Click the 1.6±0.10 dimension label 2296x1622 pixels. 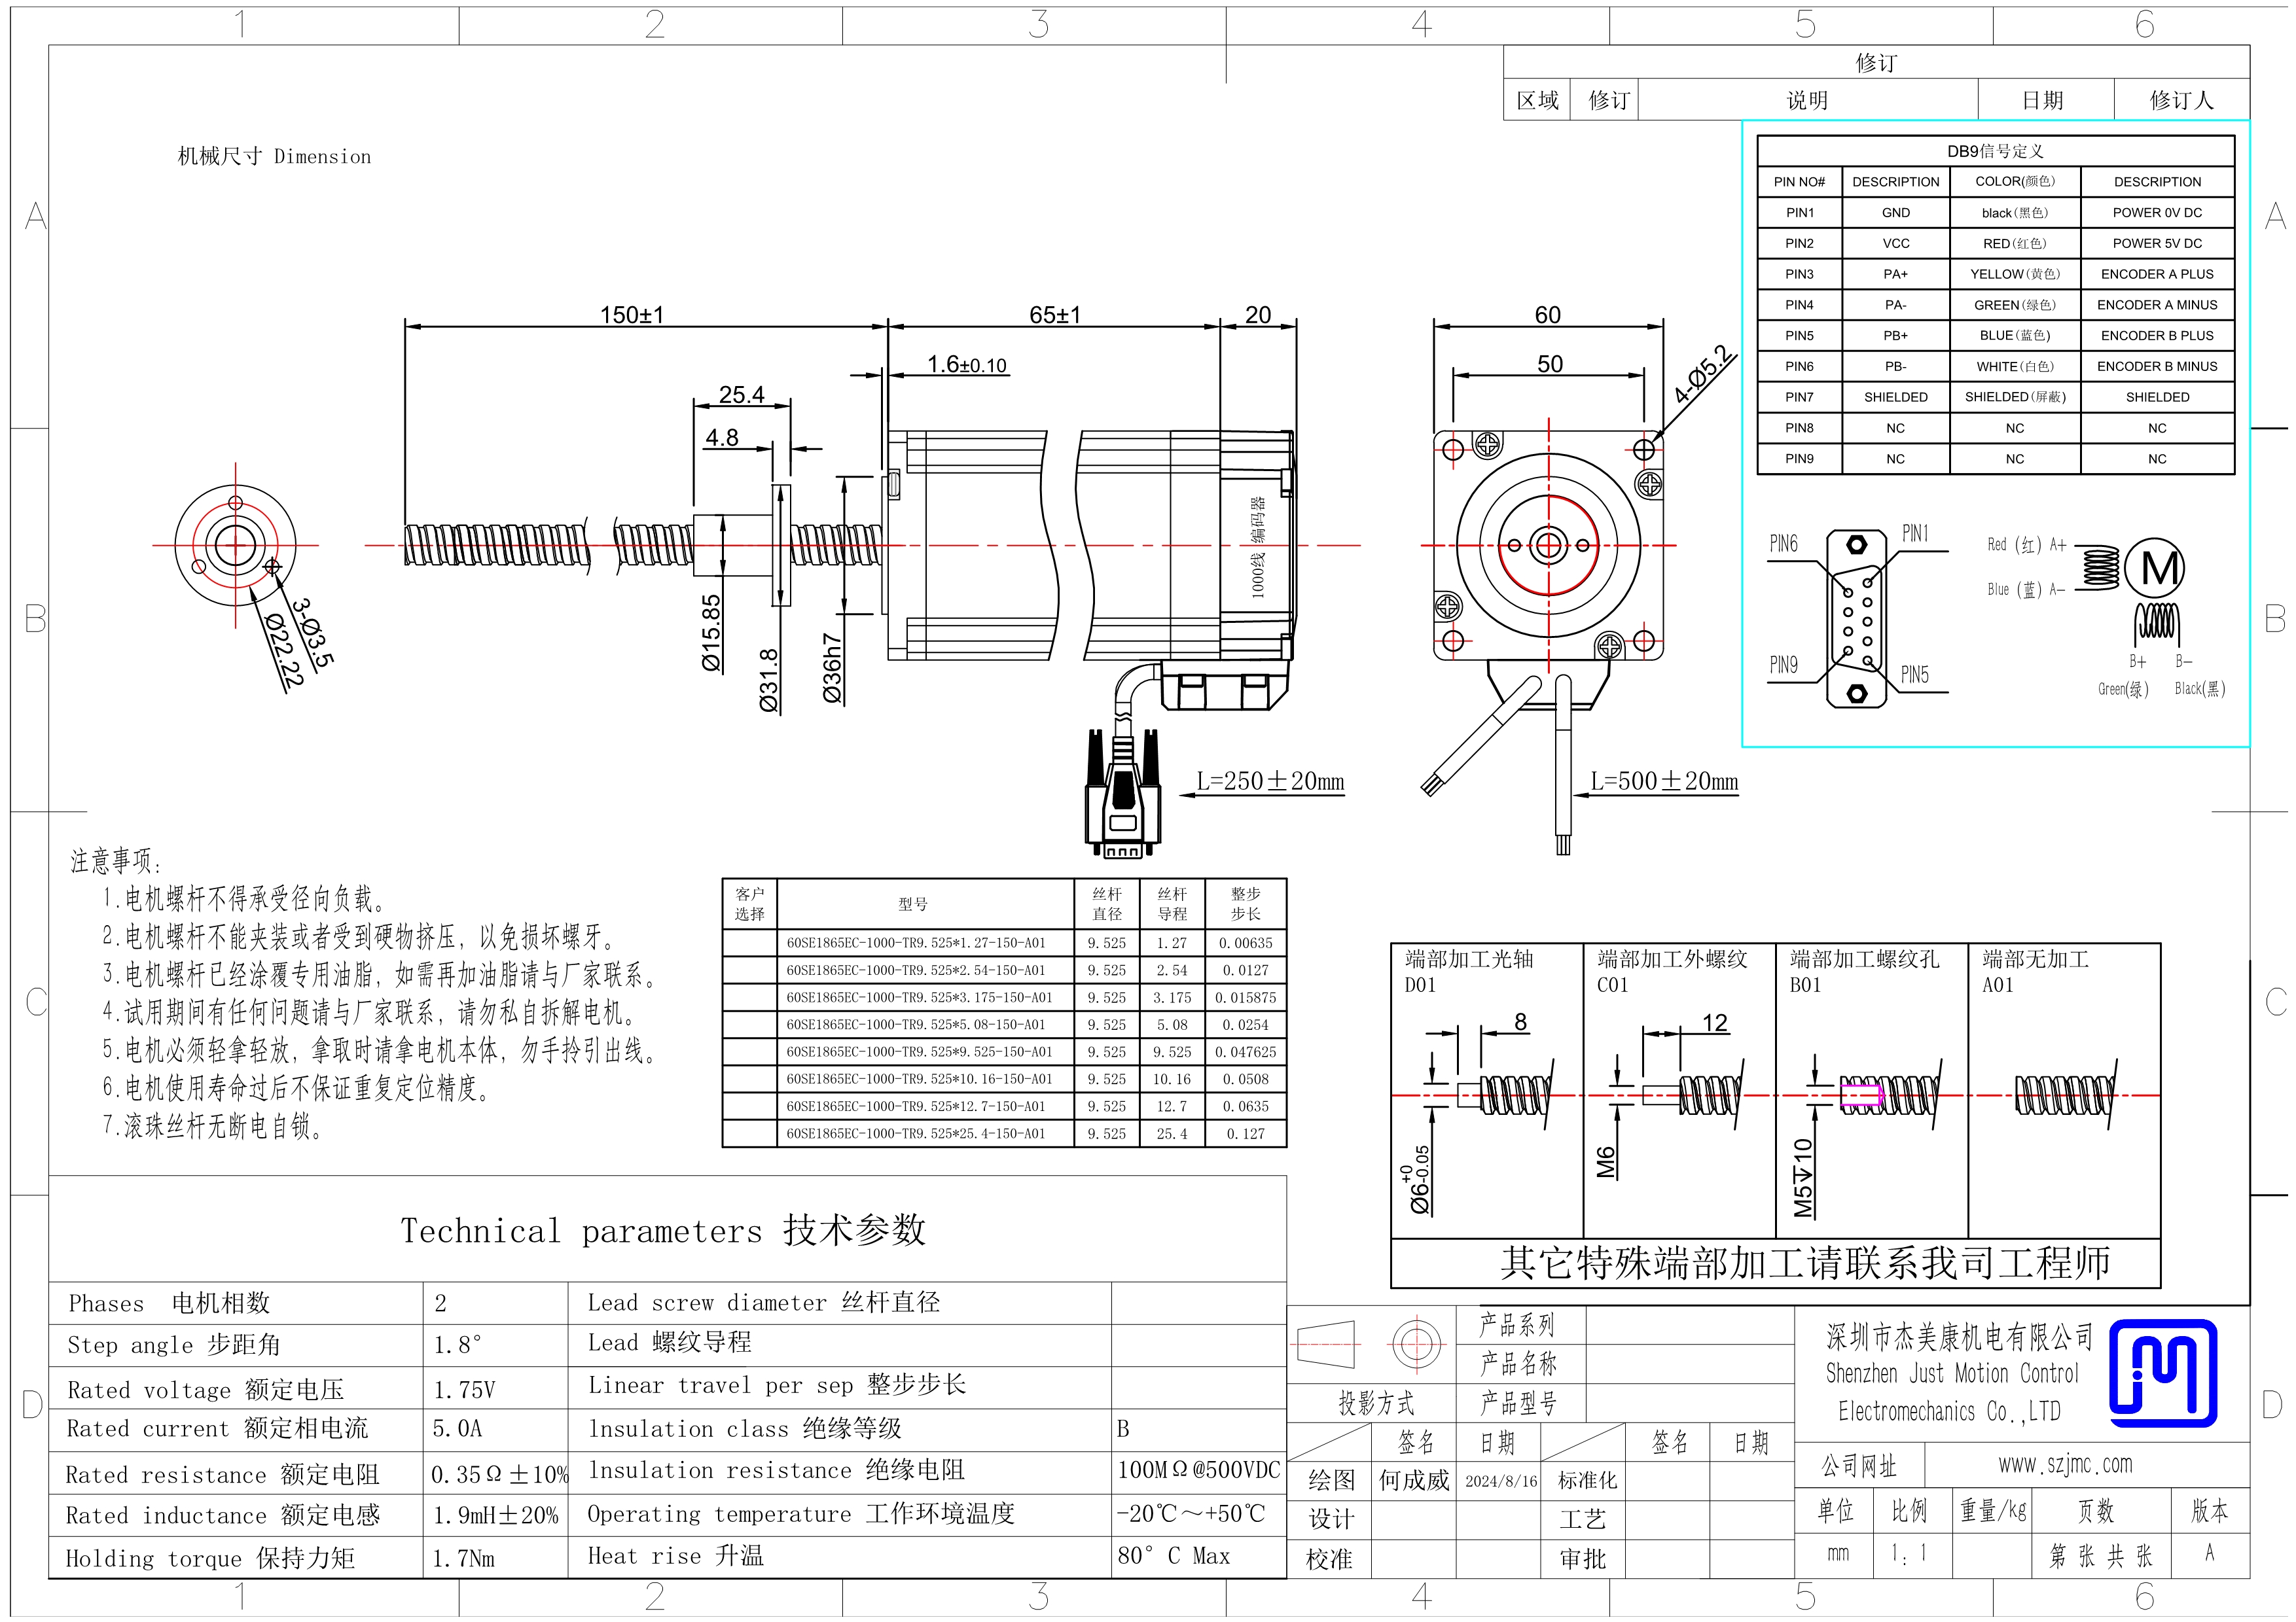click(967, 365)
